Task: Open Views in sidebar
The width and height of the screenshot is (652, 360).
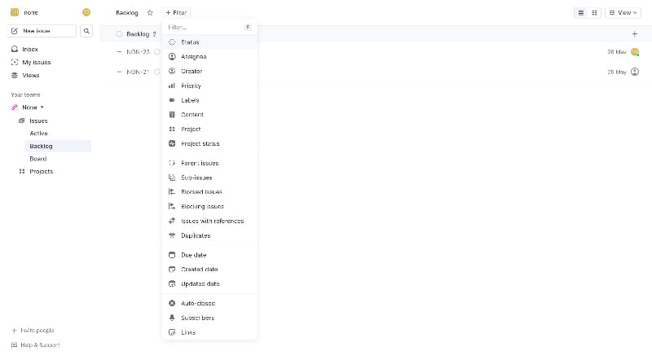Action: [x=31, y=75]
